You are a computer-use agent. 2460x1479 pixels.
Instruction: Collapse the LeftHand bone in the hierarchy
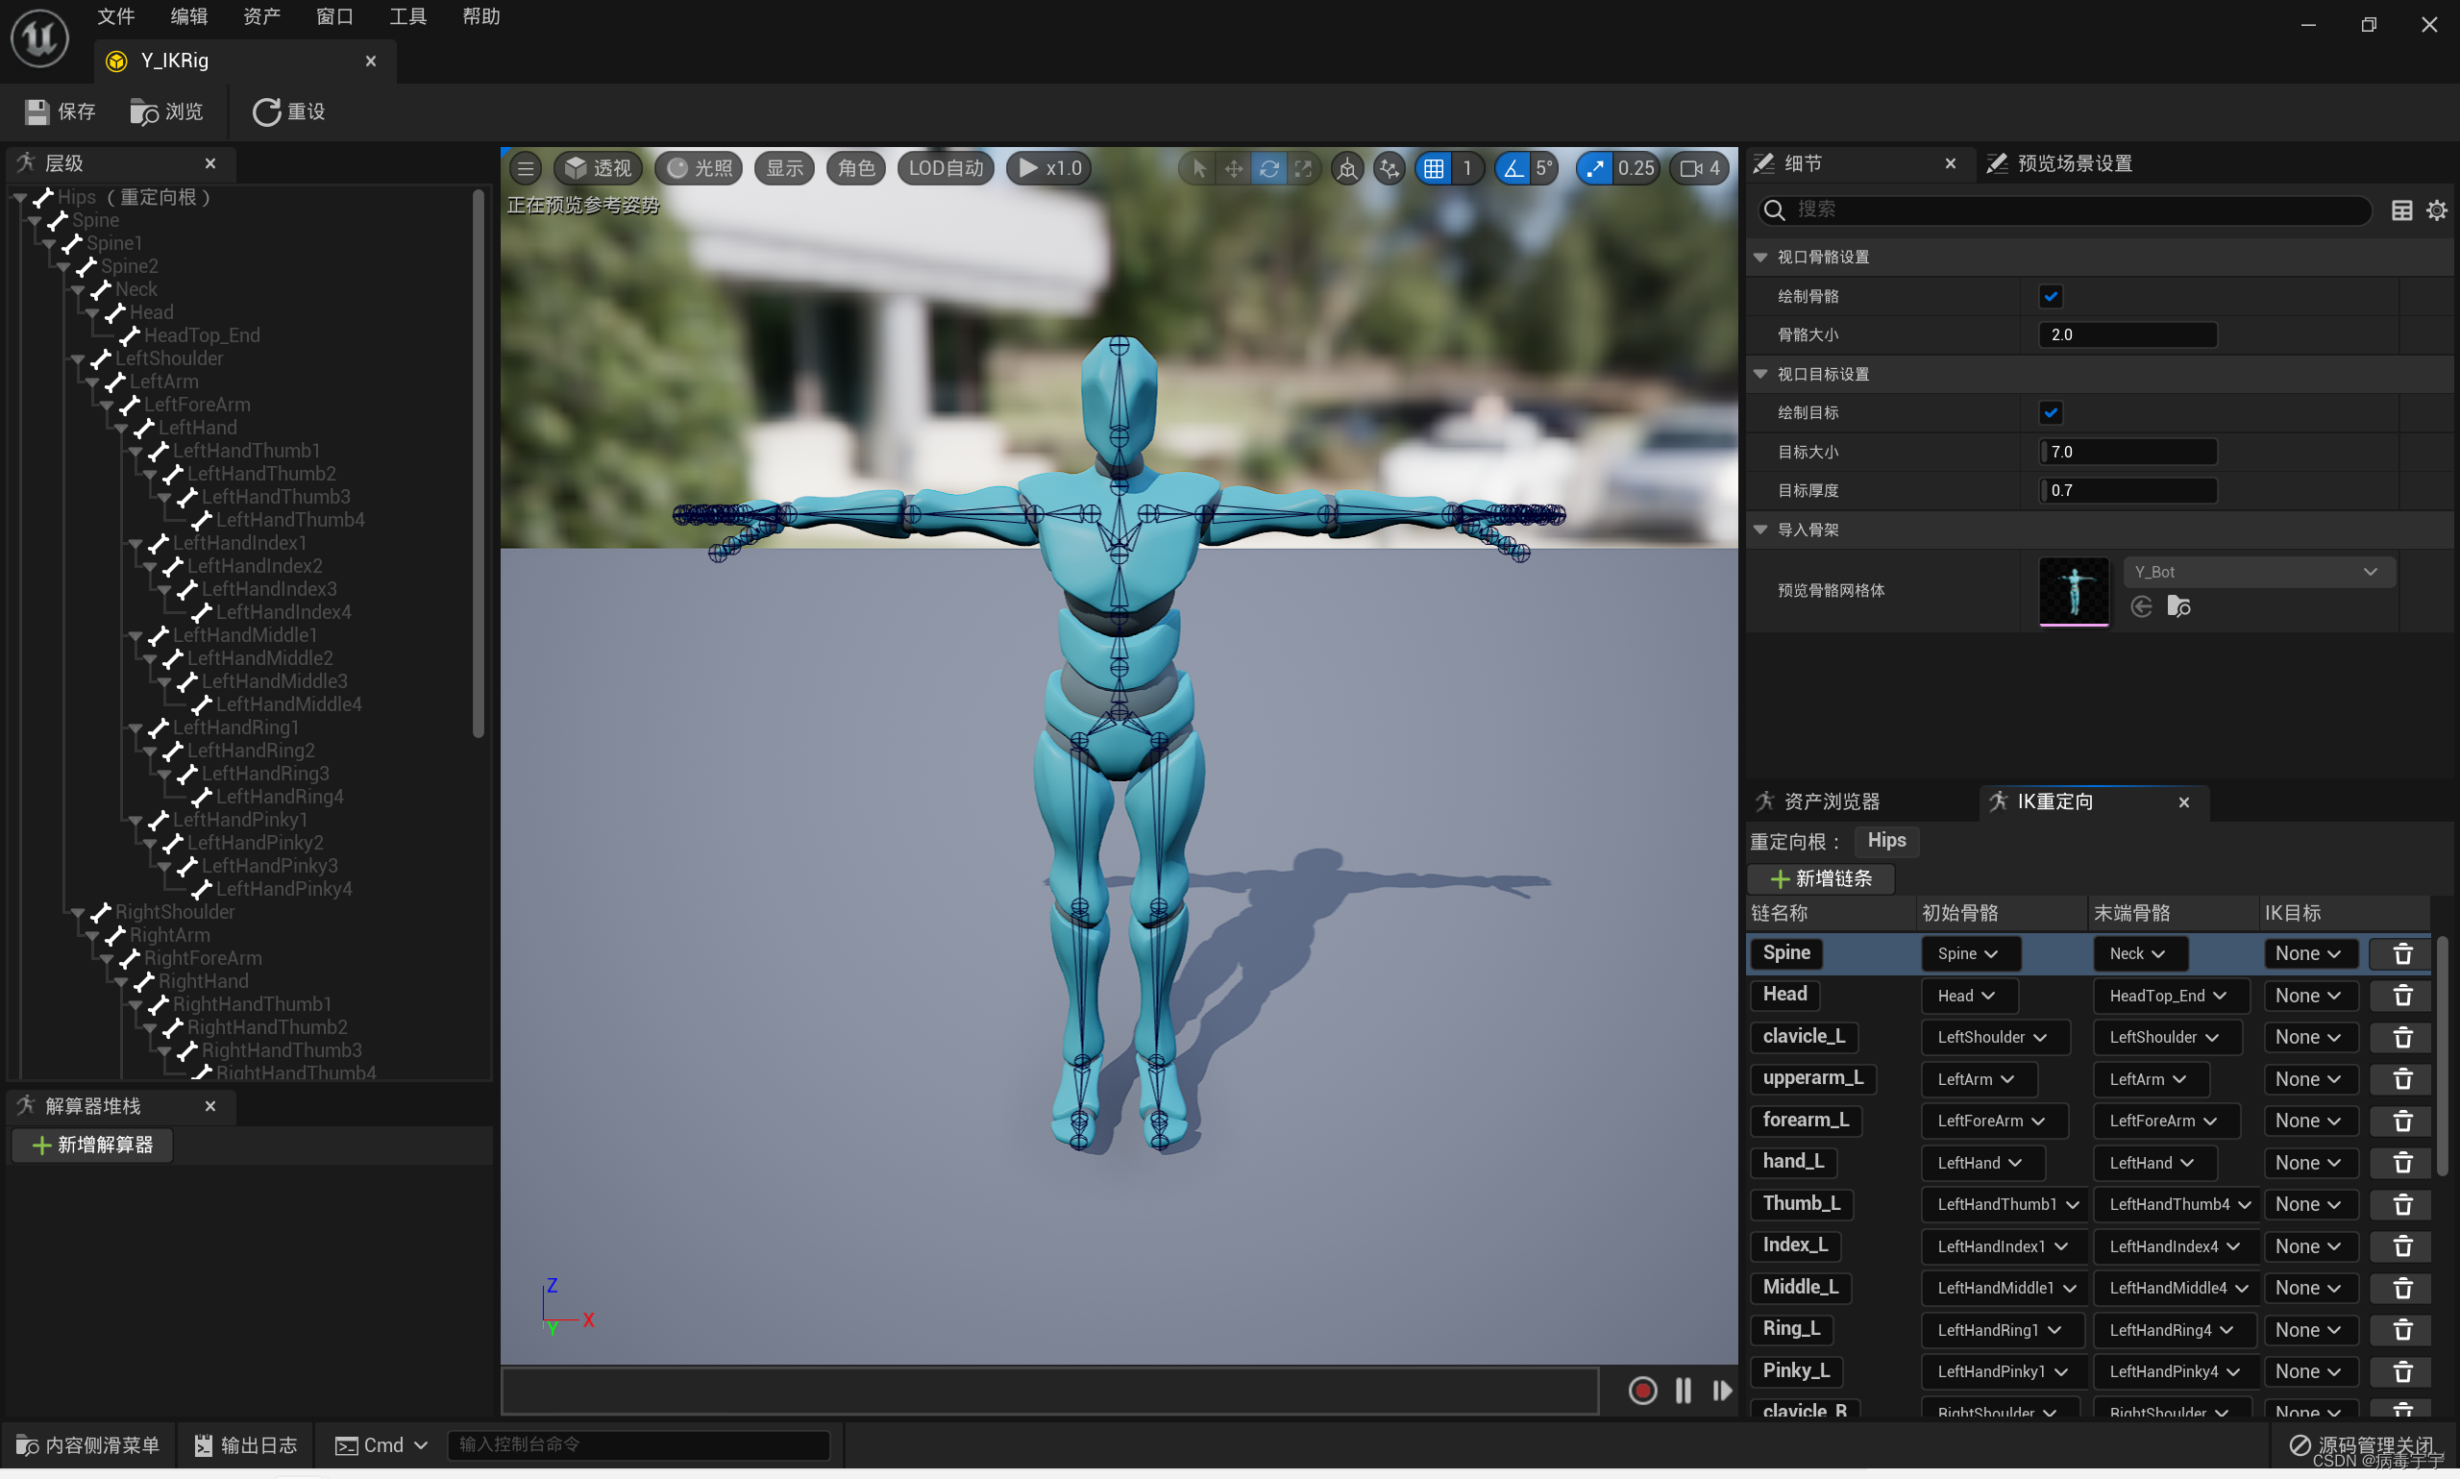(121, 428)
